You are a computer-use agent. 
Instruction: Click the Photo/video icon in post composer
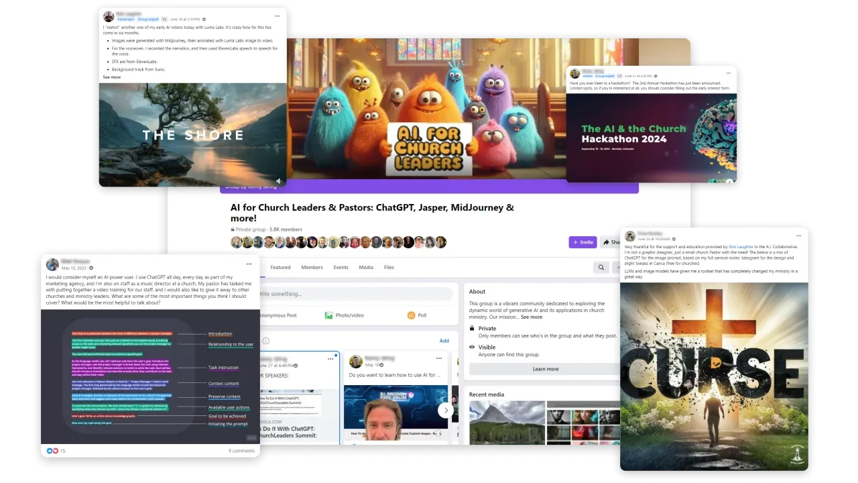pos(329,315)
